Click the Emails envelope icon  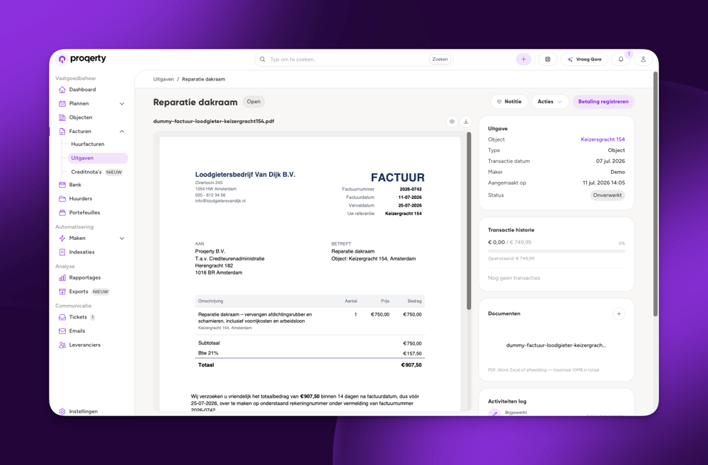coord(62,331)
